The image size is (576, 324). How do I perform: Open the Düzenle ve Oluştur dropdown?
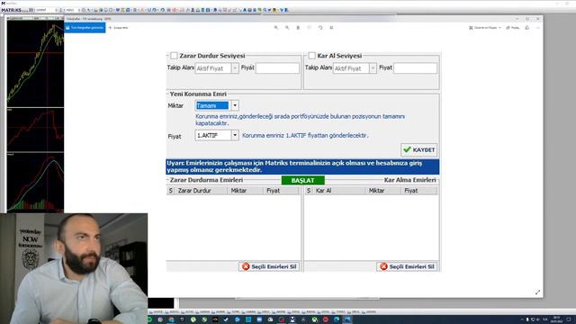pyautogui.click(x=485, y=28)
